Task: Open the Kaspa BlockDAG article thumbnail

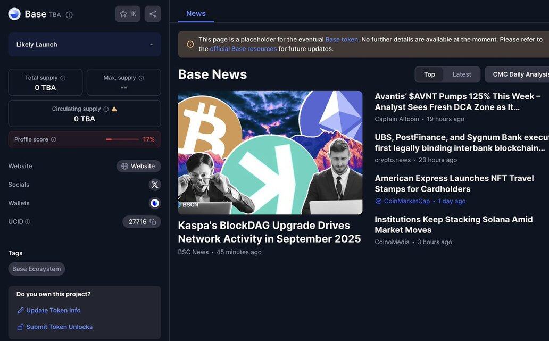Action: (270, 153)
